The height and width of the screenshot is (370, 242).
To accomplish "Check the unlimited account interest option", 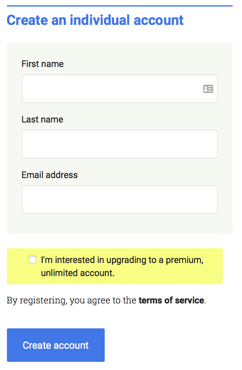I will [x=32, y=259].
